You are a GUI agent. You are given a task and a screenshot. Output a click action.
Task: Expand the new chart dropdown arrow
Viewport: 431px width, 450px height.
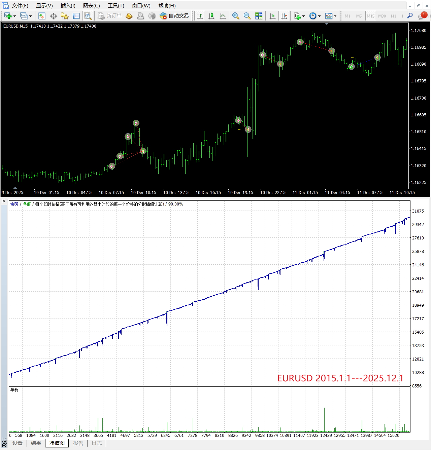pos(14,16)
